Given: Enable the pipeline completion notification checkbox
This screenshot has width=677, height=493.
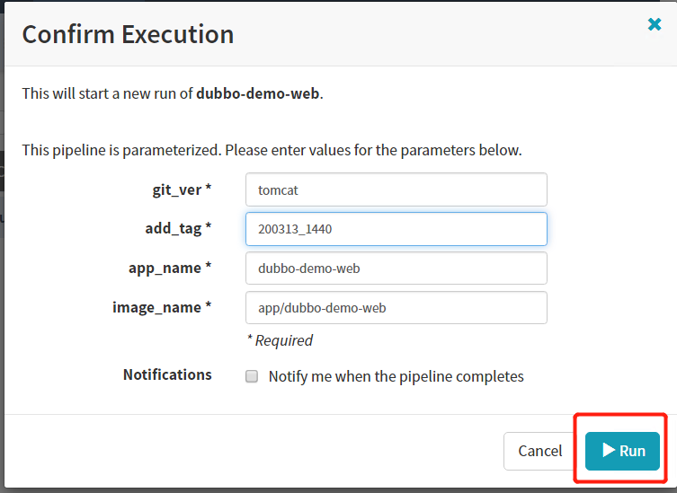Looking at the screenshot, I should tap(253, 377).
